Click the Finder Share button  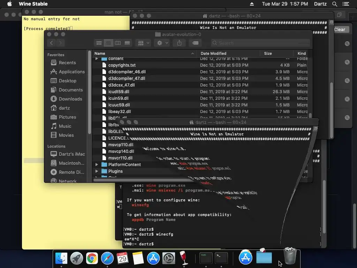coord(179,43)
